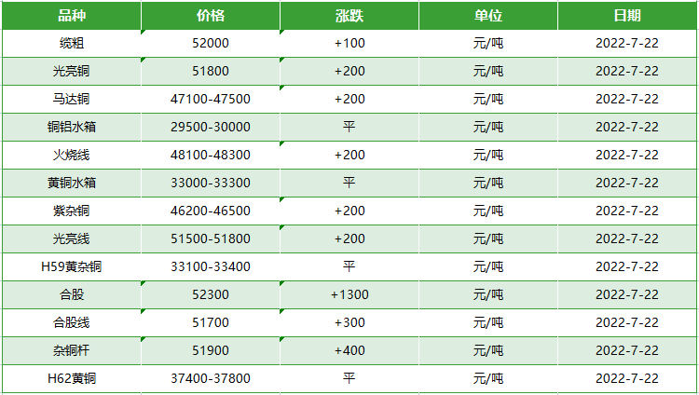
Task: Click the 合股 change value +1300
Action: (x=349, y=294)
